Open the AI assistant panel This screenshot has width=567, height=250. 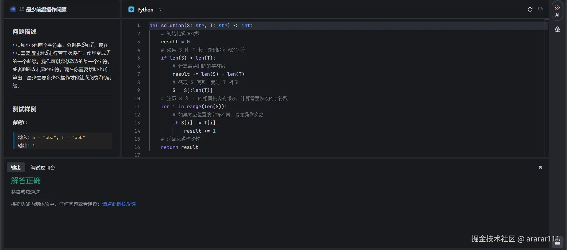557,11
